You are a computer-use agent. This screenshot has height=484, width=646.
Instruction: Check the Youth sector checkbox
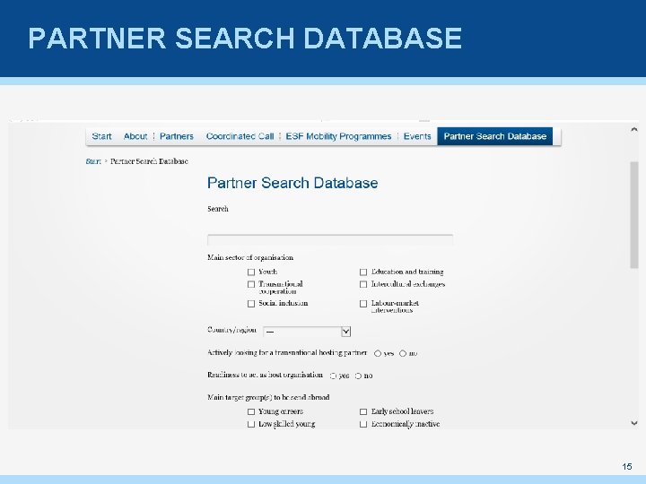coord(251,272)
